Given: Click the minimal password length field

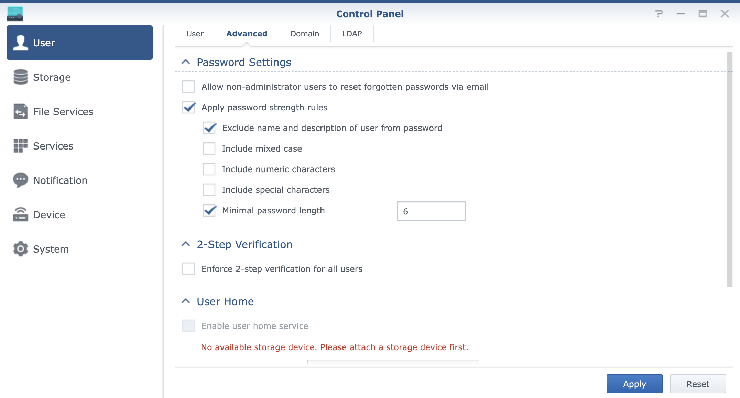Looking at the screenshot, I should pos(431,211).
